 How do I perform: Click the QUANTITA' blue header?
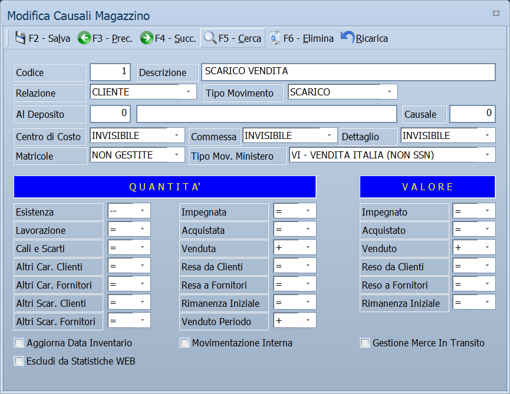165,187
